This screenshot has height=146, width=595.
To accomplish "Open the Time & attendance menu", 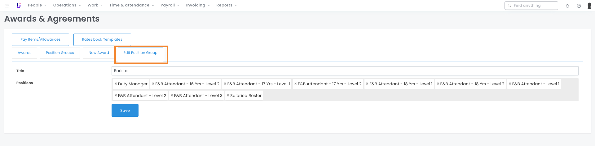I will pyautogui.click(x=131, y=5).
